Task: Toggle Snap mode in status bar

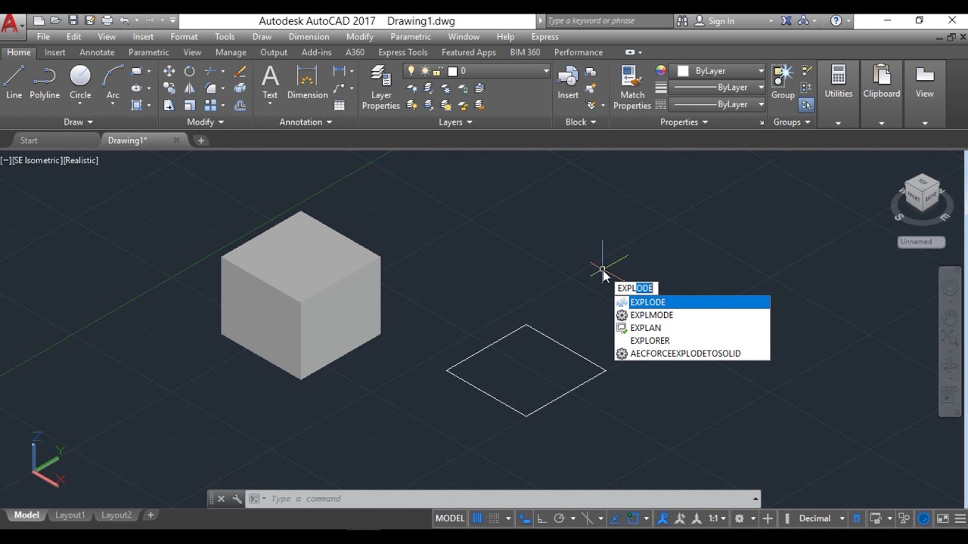Action: 494,518
